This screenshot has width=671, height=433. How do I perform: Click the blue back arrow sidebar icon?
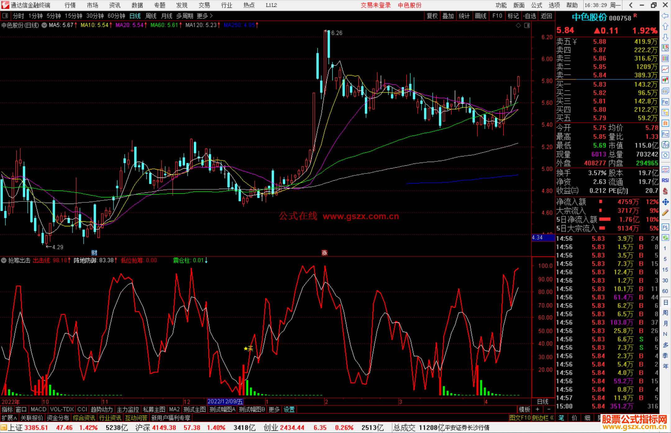click(x=665, y=16)
